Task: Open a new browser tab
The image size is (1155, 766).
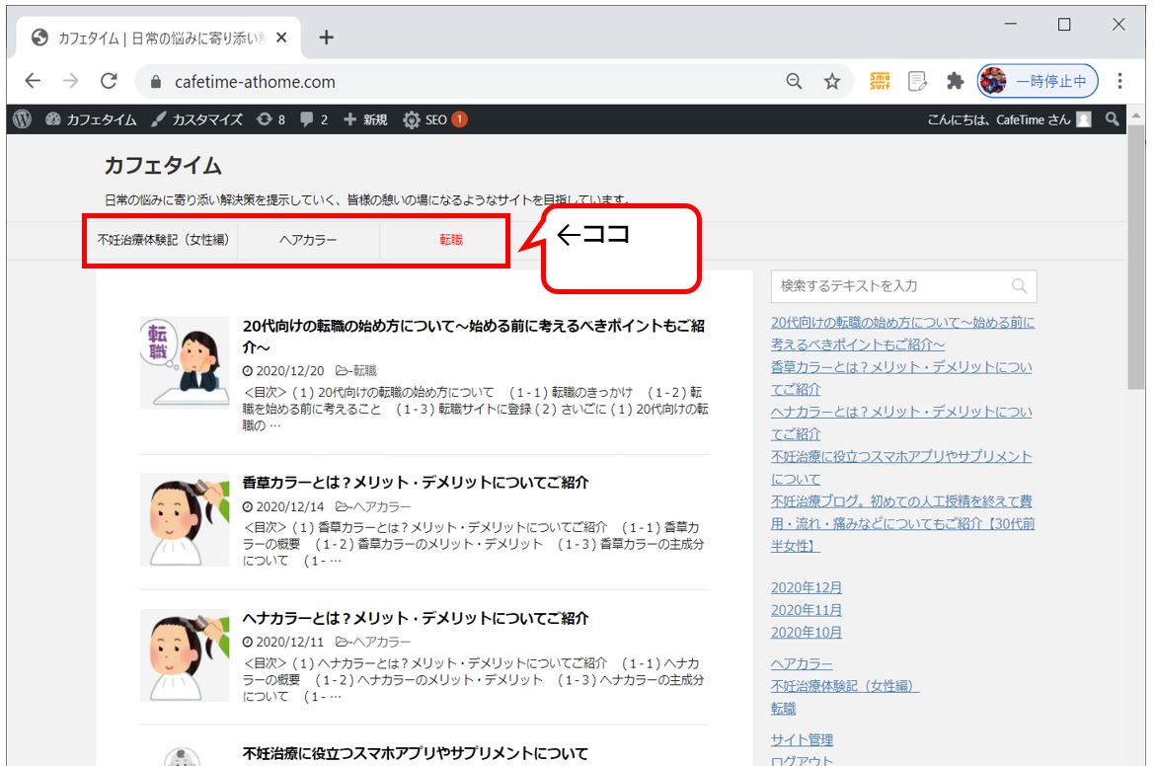Action: pos(327,38)
